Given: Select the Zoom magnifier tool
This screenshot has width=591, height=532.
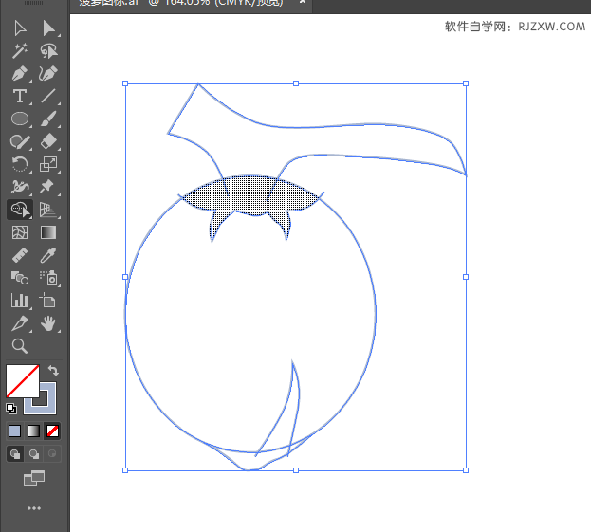Looking at the screenshot, I should (19, 346).
